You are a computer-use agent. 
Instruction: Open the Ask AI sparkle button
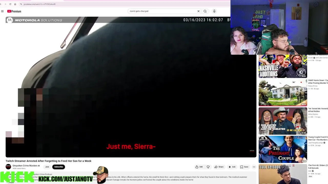click(x=232, y=167)
